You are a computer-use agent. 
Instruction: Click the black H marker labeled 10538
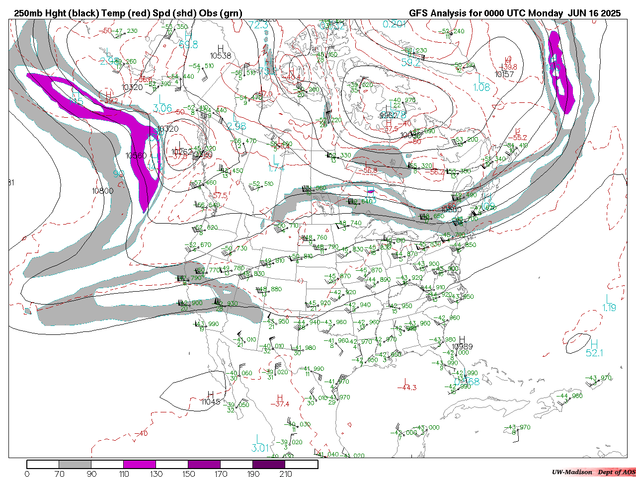pos(220,49)
